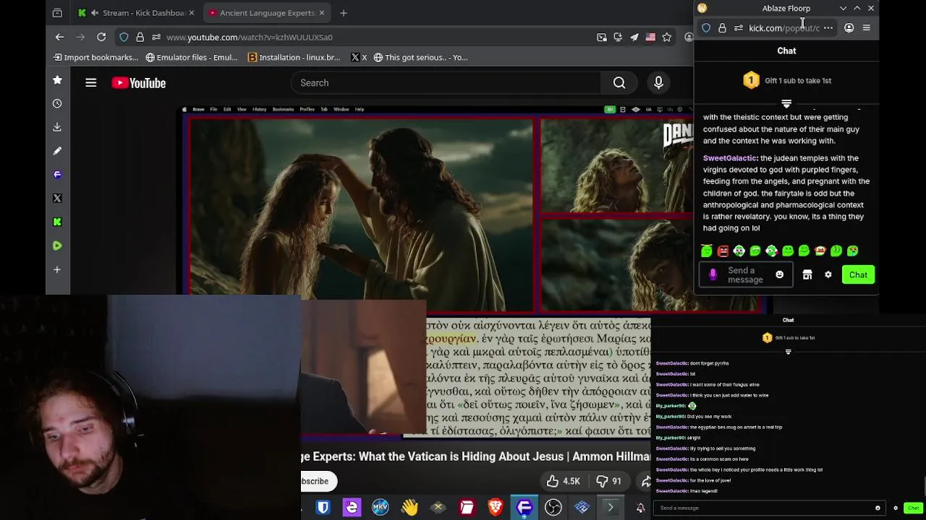926x520 pixels.
Task: Open Brave browser from the taskbar
Action: (x=496, y=508)
